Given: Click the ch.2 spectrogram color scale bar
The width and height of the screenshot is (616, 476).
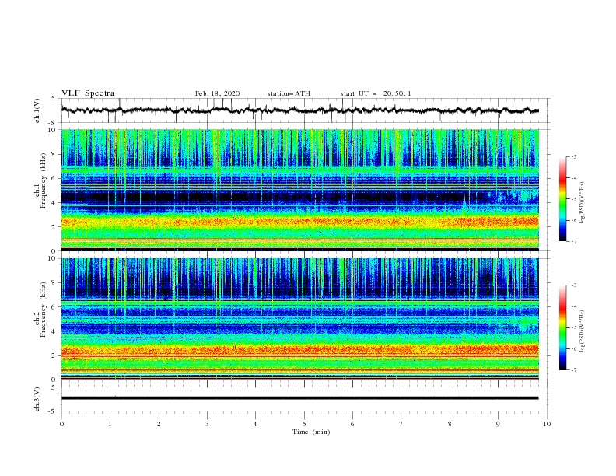Looking at the screenshot, I should click(562, 327).
